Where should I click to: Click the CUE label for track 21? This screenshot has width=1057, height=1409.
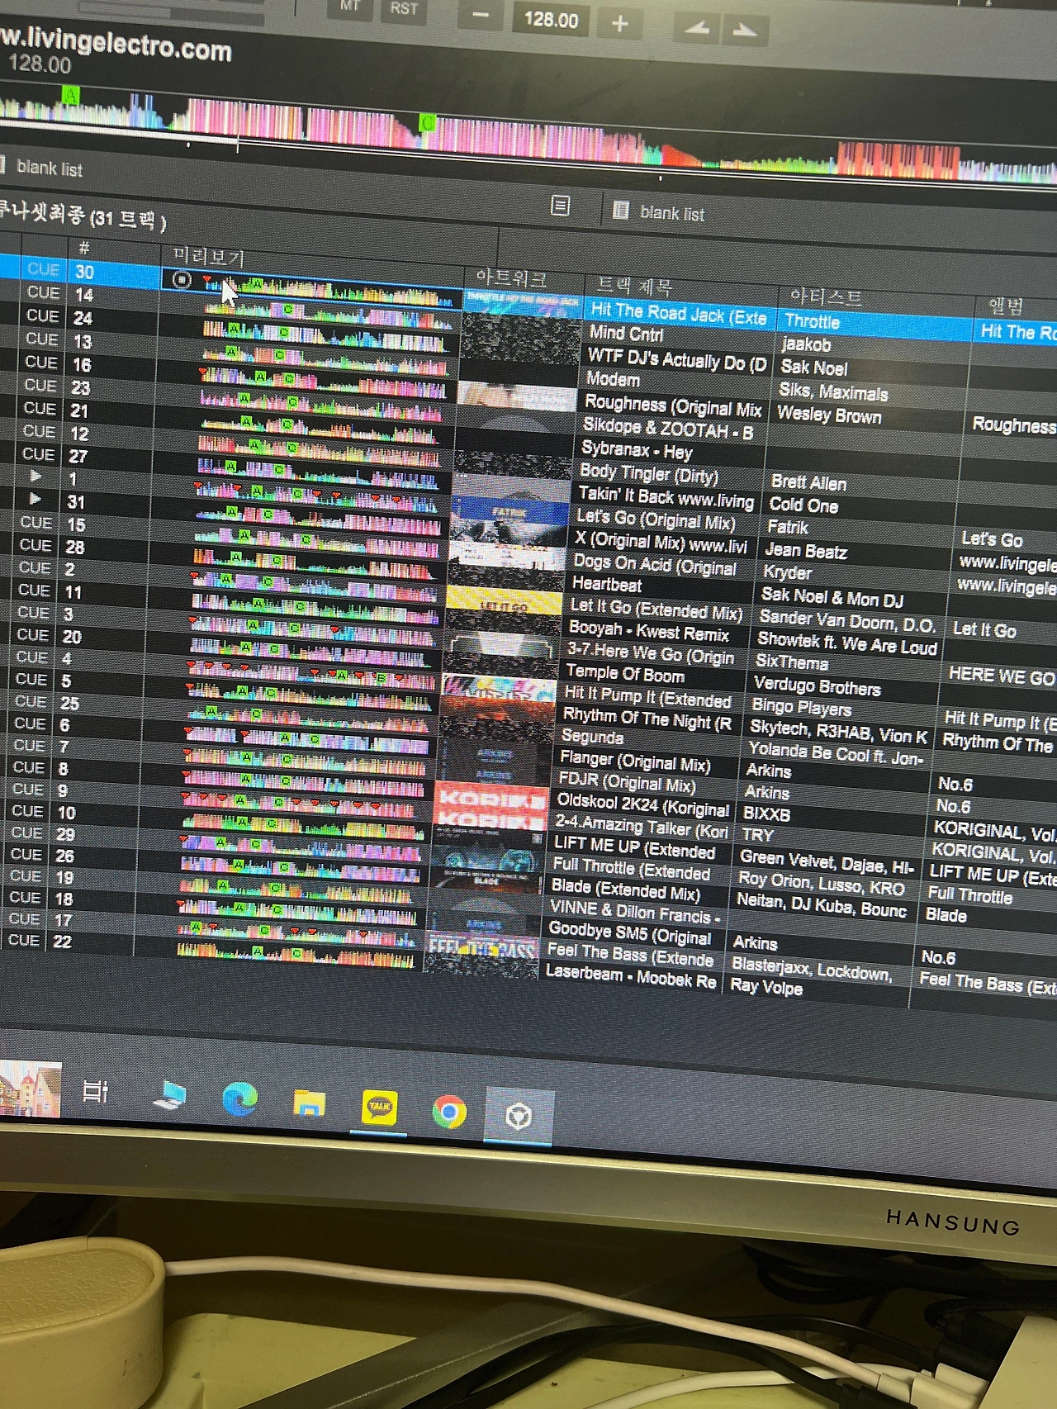pos(39,408)
